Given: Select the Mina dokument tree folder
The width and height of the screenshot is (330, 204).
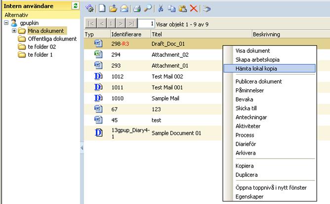Looking at the screenshot, I should [46, 31].
